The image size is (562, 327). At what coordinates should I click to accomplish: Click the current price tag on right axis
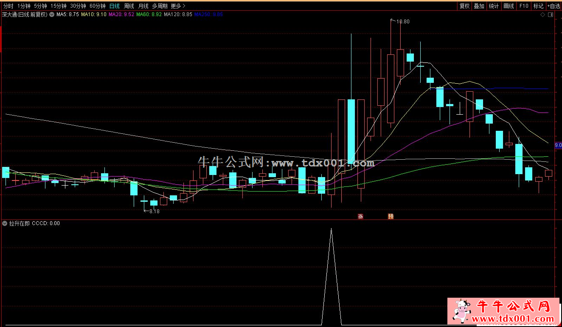point(558,145)
